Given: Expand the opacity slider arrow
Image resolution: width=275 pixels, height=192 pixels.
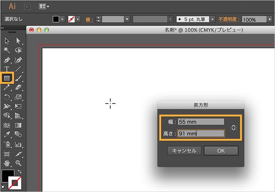Looking at the screenshot, I should 270,19.
